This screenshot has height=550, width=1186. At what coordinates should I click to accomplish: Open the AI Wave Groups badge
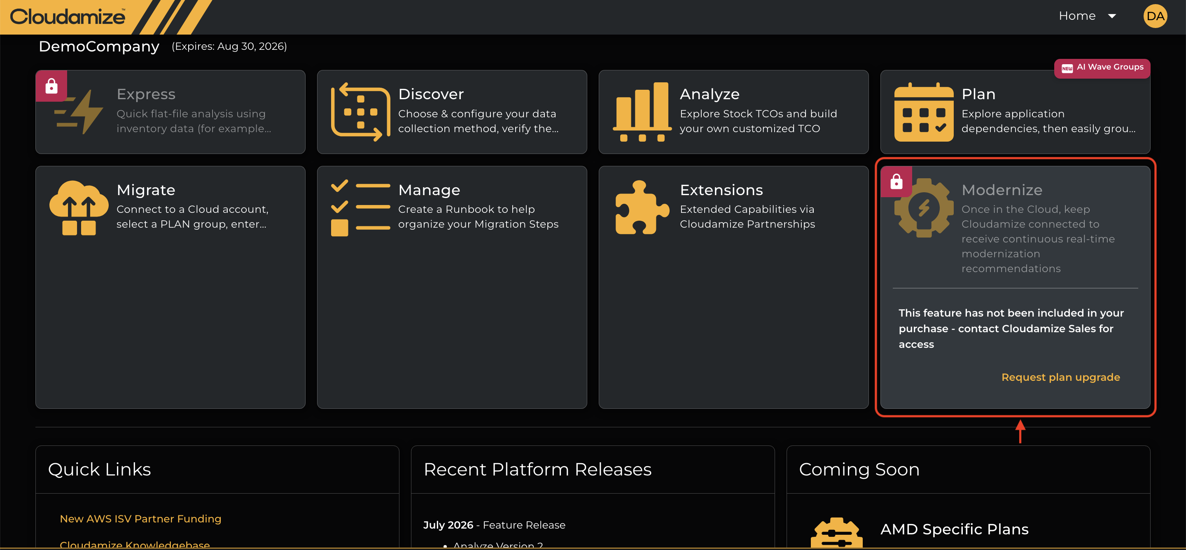point(1102,68)
